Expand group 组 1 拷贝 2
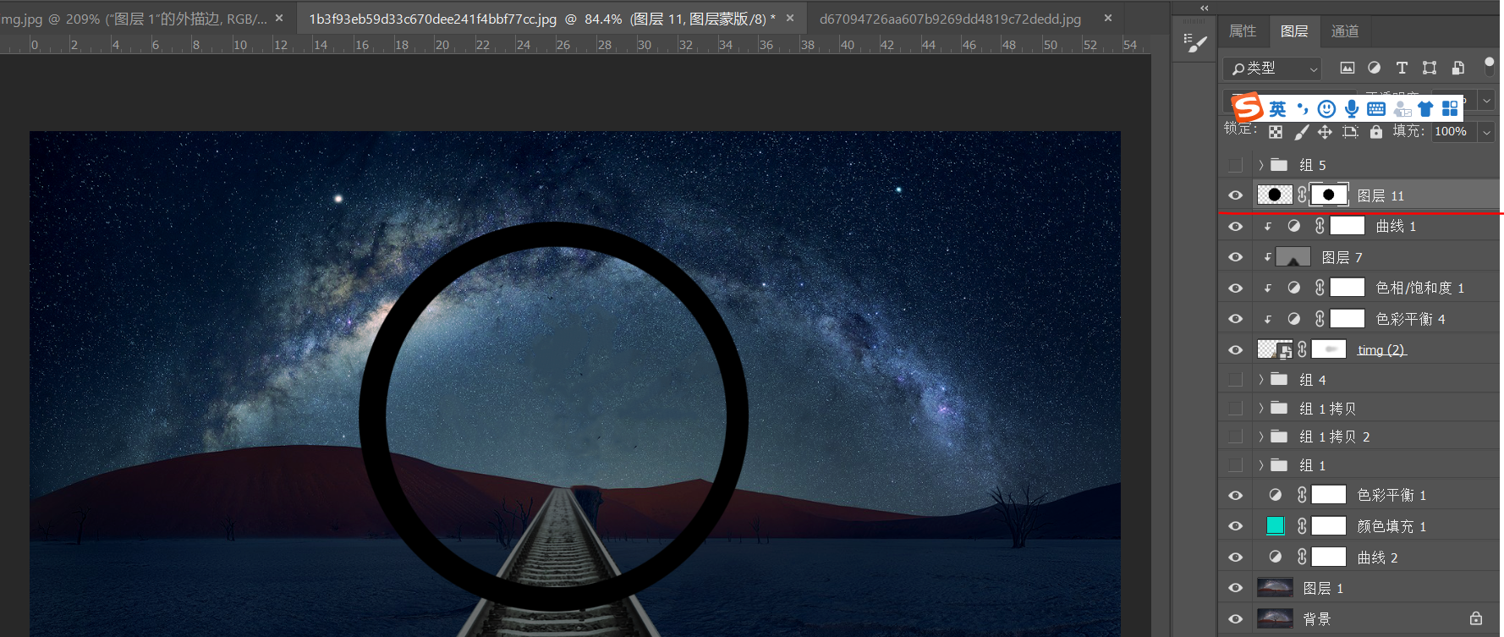 point(1260,437)
